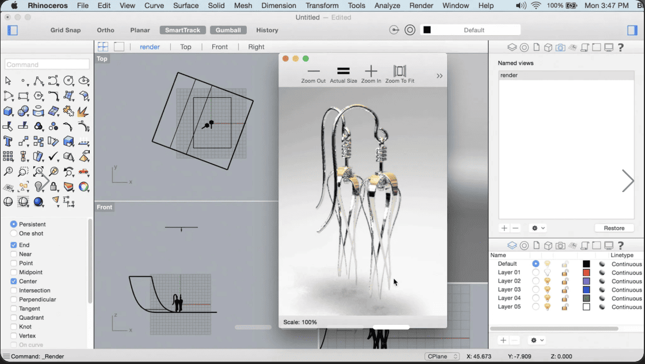This screenshot has width=645, height=364.
Task: Switch to four-viewport layout icon
Action: click(103, 47)
